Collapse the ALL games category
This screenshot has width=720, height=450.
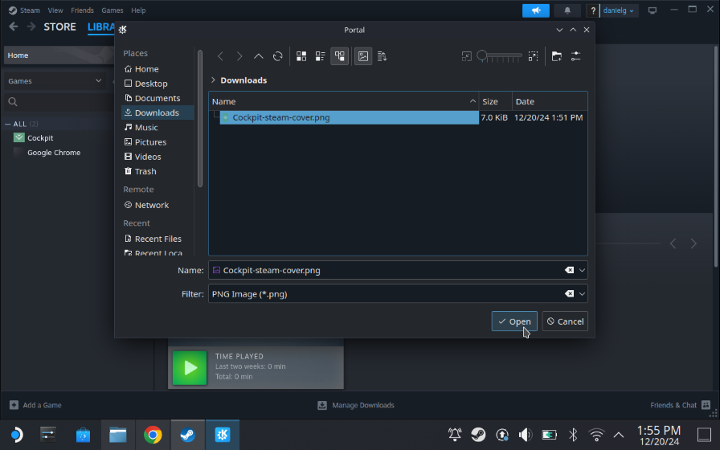tap(8, 124)
